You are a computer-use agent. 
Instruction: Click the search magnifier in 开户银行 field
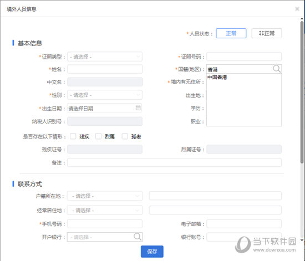tap(138, 237)
